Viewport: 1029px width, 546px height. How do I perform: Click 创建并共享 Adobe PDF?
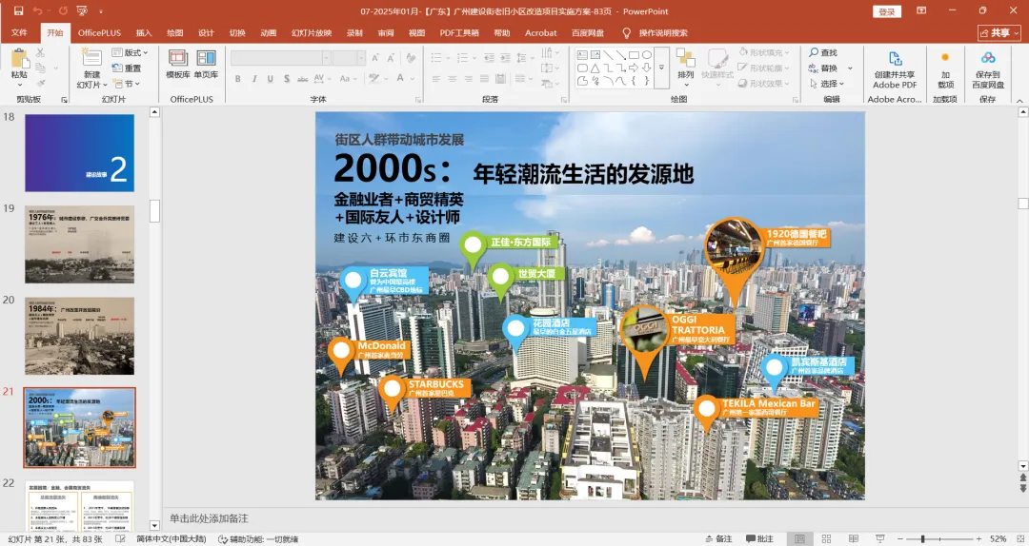tap(895, 69)
